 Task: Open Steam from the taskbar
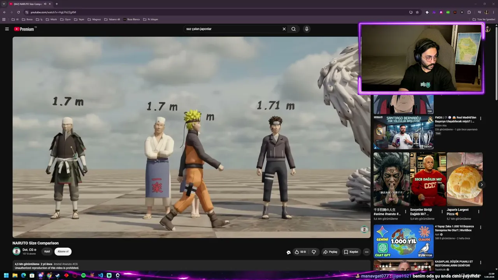(58, 275)
